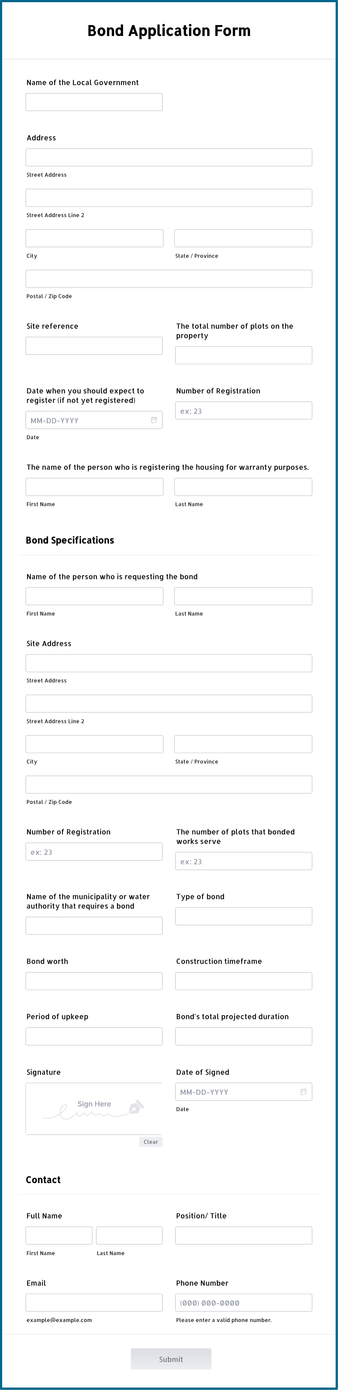Click Contact Full Name first name box

click(x=59, y=1235)
